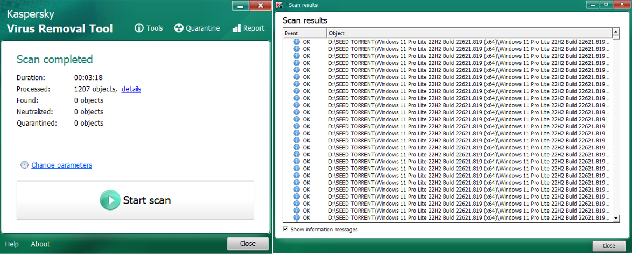Open Tools in Kaspersky window
632x254 pixels.
click(149, 28)
